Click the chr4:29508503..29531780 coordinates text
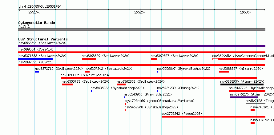This screenshot has width=274, height=135. [x=40, y=7]
